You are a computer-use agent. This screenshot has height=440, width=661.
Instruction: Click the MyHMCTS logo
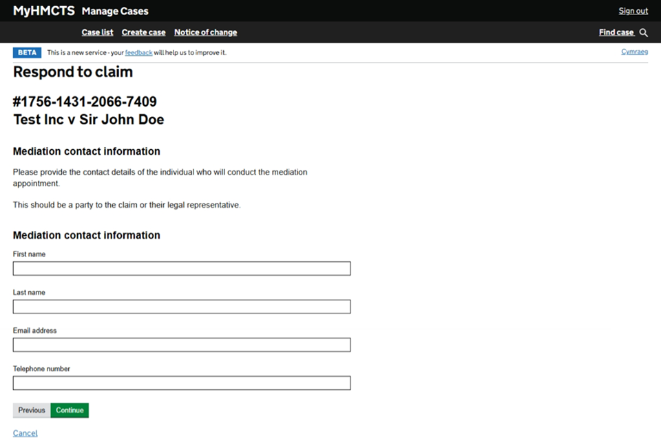43,11
